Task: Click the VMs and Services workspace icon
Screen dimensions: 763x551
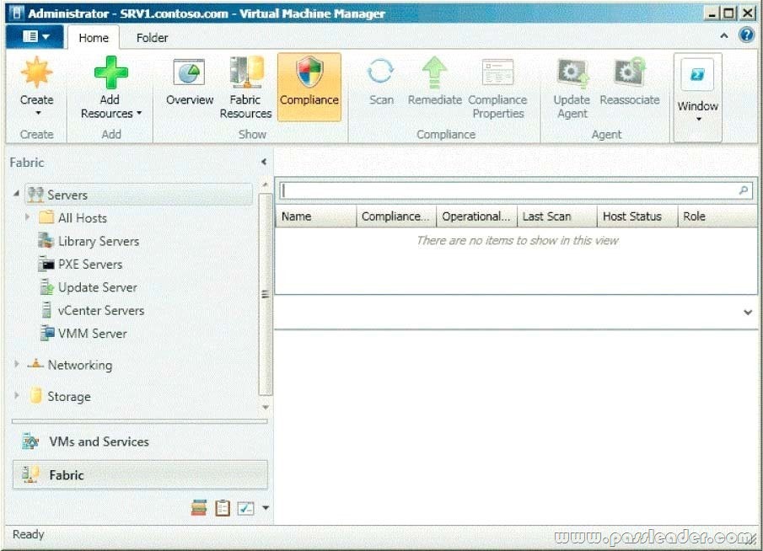Action: [x=30, y=441]
